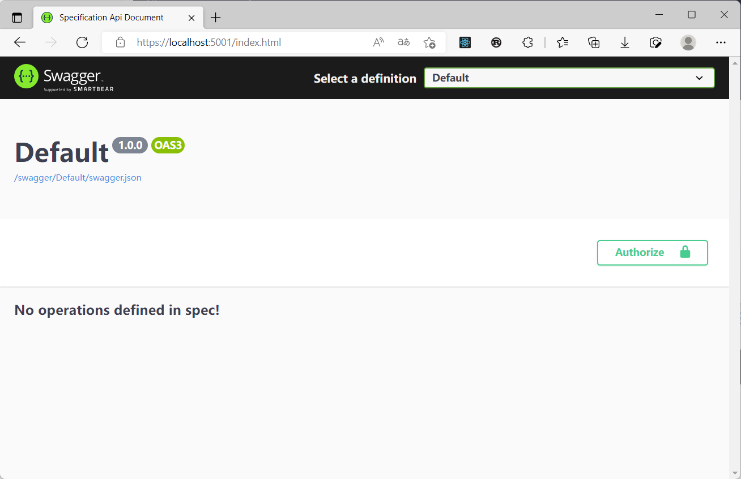The height and width of the screenshot is (479, 741).
Task: Open browser Settings and more menu
Action: pyautogui.click(x=721, y=42)
